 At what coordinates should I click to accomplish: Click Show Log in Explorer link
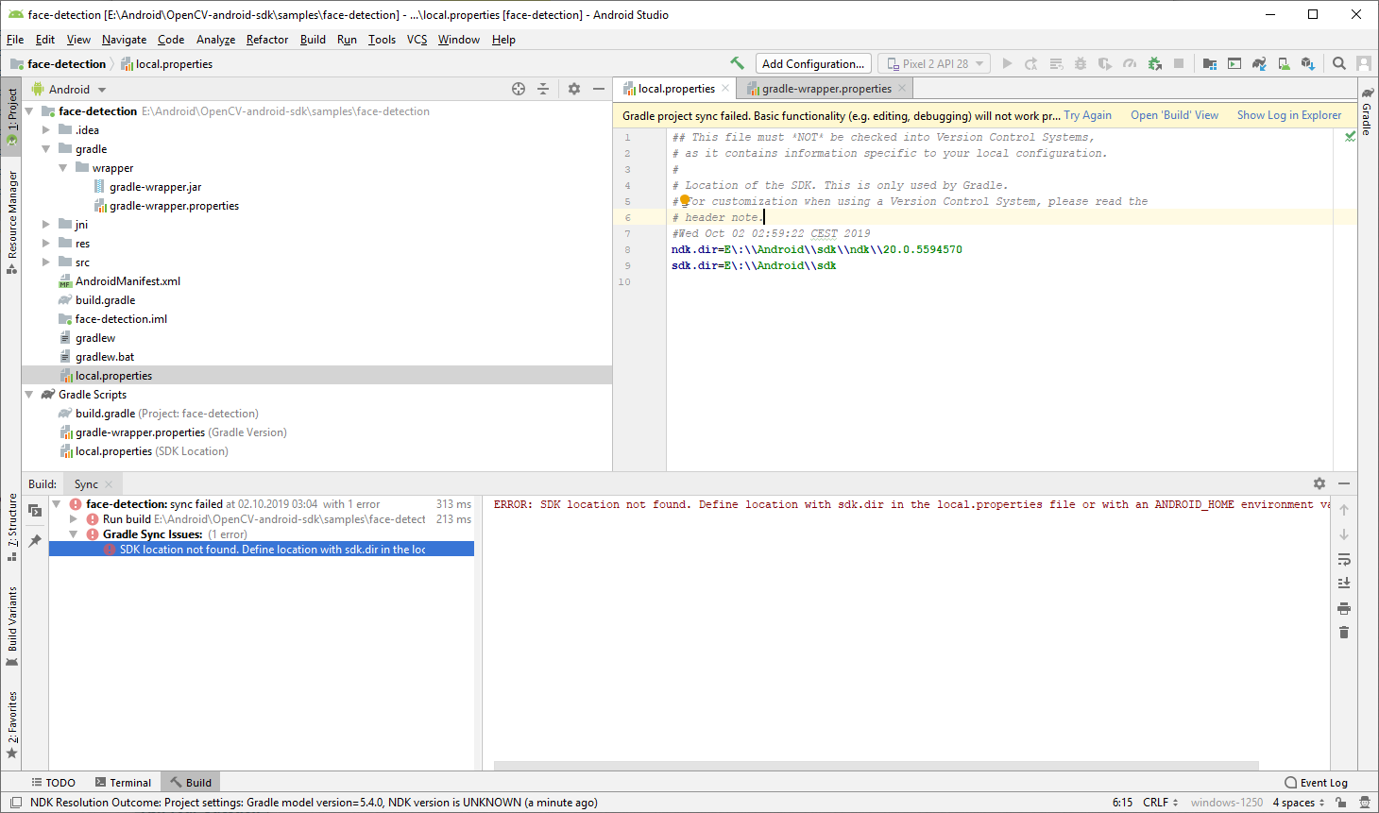pyautogui.click(x=1289, y=115)
